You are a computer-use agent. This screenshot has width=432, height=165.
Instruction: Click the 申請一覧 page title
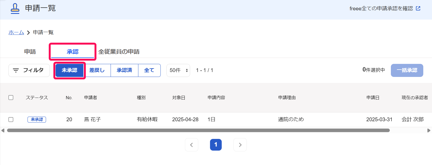40,8
